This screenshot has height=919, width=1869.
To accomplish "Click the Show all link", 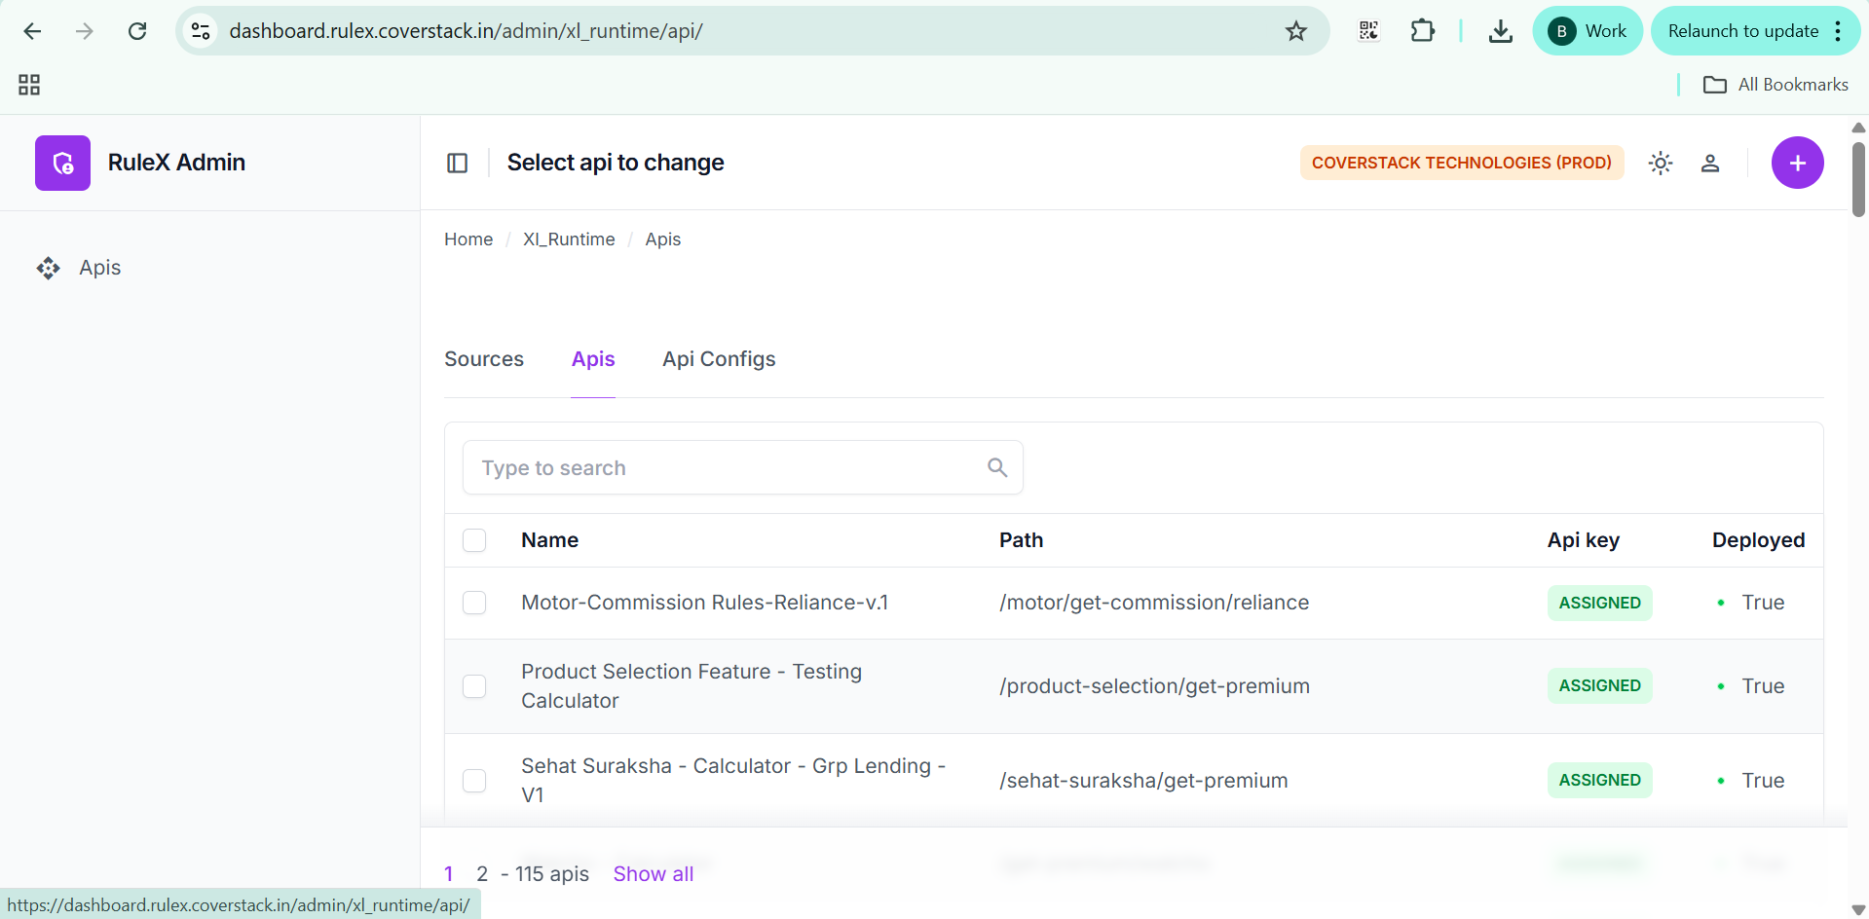I will tap(653, 874).
